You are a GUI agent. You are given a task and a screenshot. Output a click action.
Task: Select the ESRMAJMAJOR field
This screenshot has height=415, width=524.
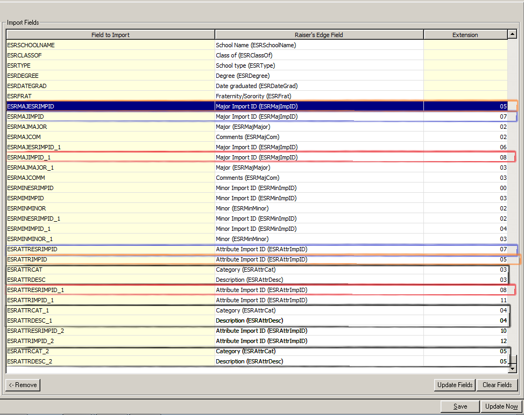(110, 127)
